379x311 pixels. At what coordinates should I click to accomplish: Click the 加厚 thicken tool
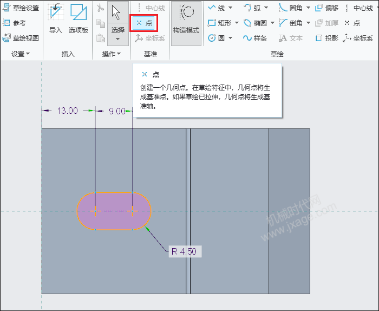326,23
